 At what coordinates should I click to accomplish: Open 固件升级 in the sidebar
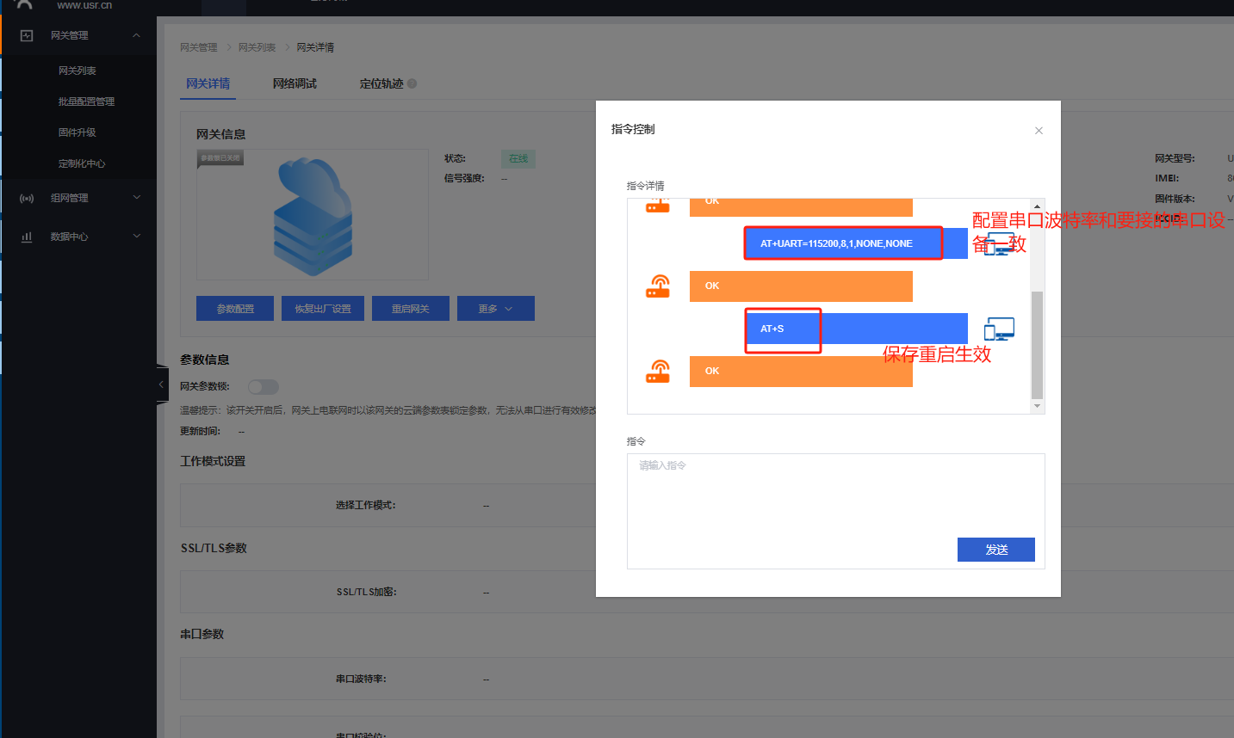coord(77,132)
